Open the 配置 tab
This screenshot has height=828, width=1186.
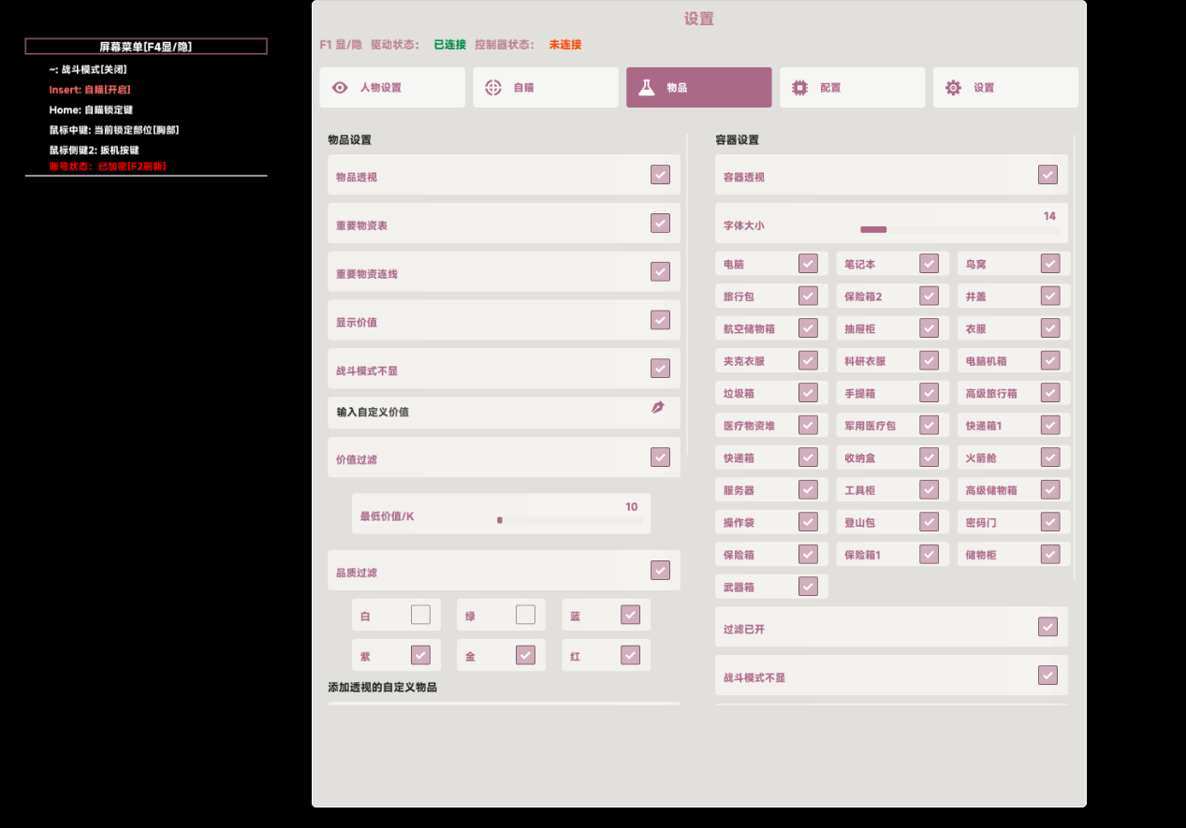click(852, 88)
